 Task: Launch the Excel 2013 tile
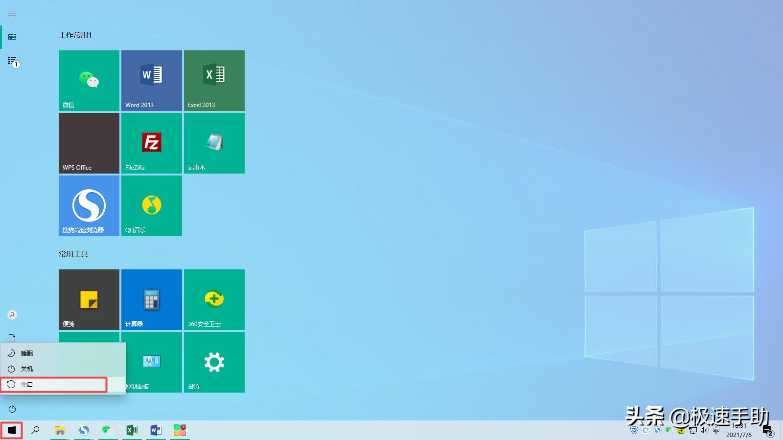[x=214, y=81]
